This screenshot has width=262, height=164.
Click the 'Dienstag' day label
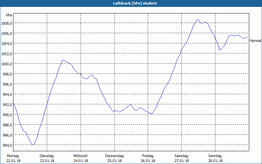(47, 156)
